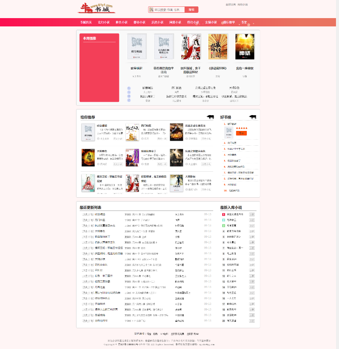Image resolution: width=339 pixels, height=349 pixels.
Task: Click the red number 1 badge in 最新入库小说
Action: coord(224,214)
